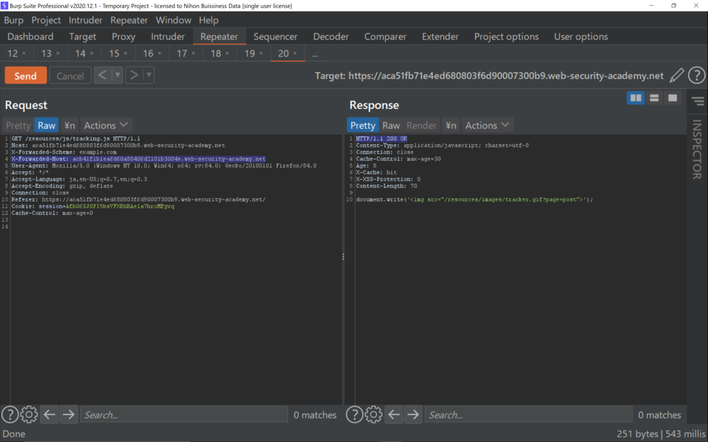Viewport: 708px width, 442px height.
Task: Toggle request ¥n non-printable characters
Action: (70, 125)
